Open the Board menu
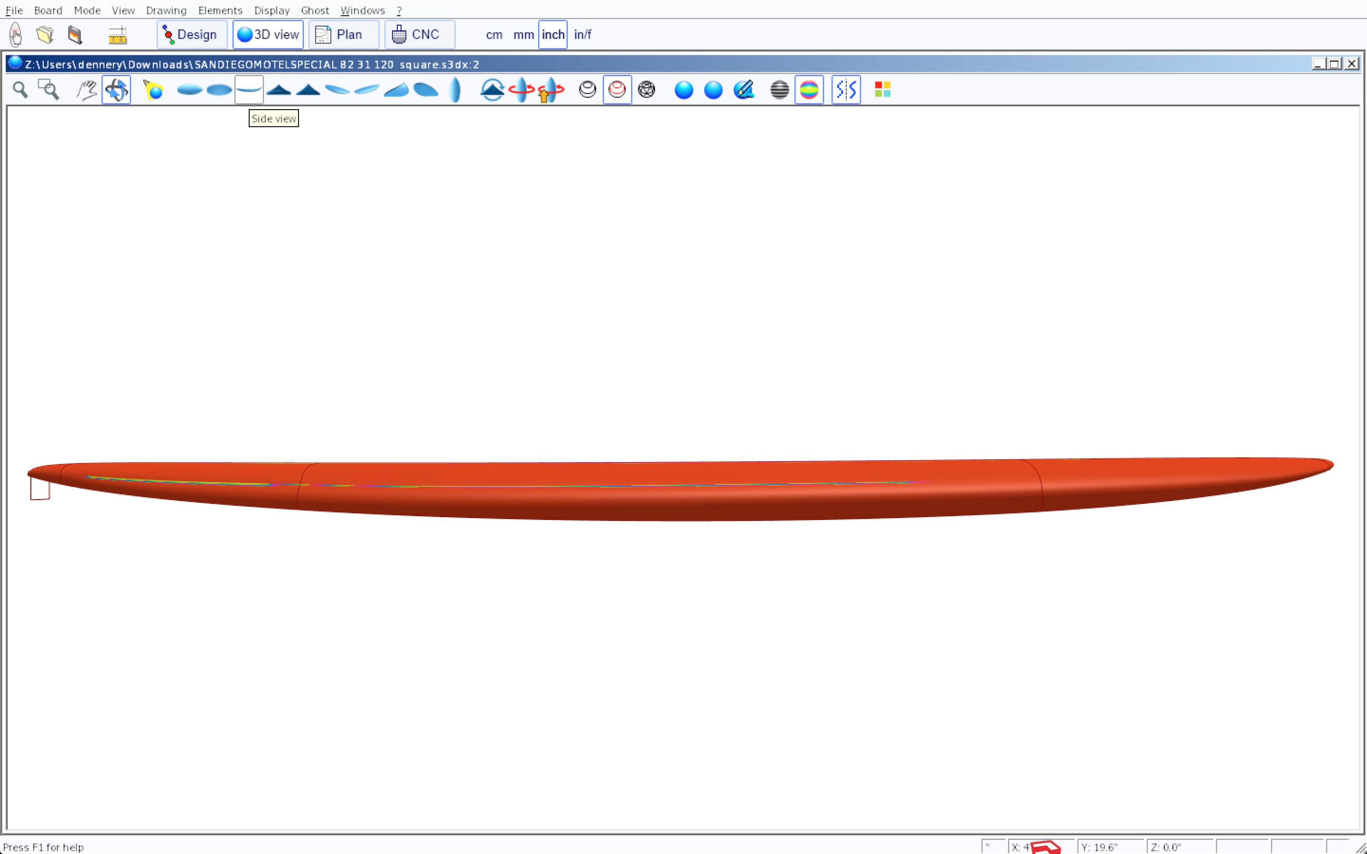Screen dimensions: 1367x854 point(48,10)
